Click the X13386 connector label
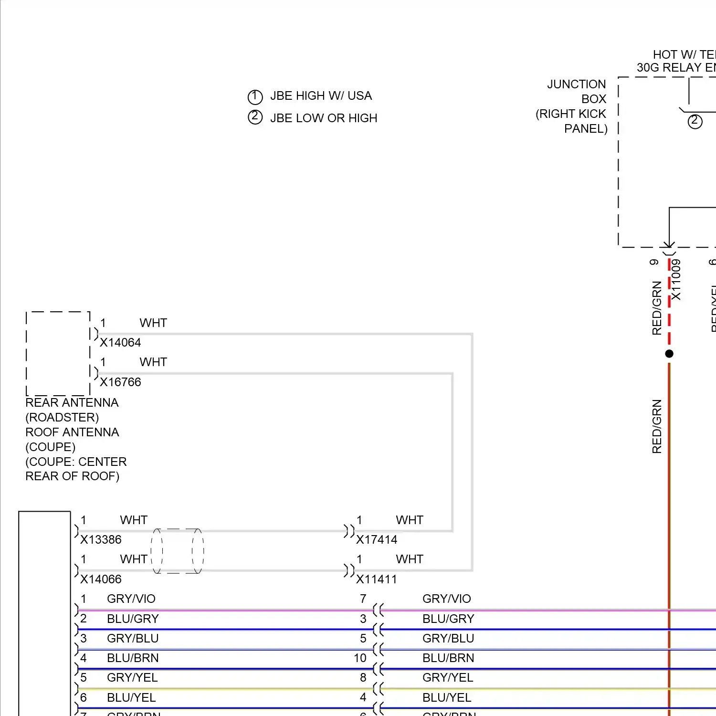This screenshot has height=716, width=716. pyautogui.click(x=101, y=540)
